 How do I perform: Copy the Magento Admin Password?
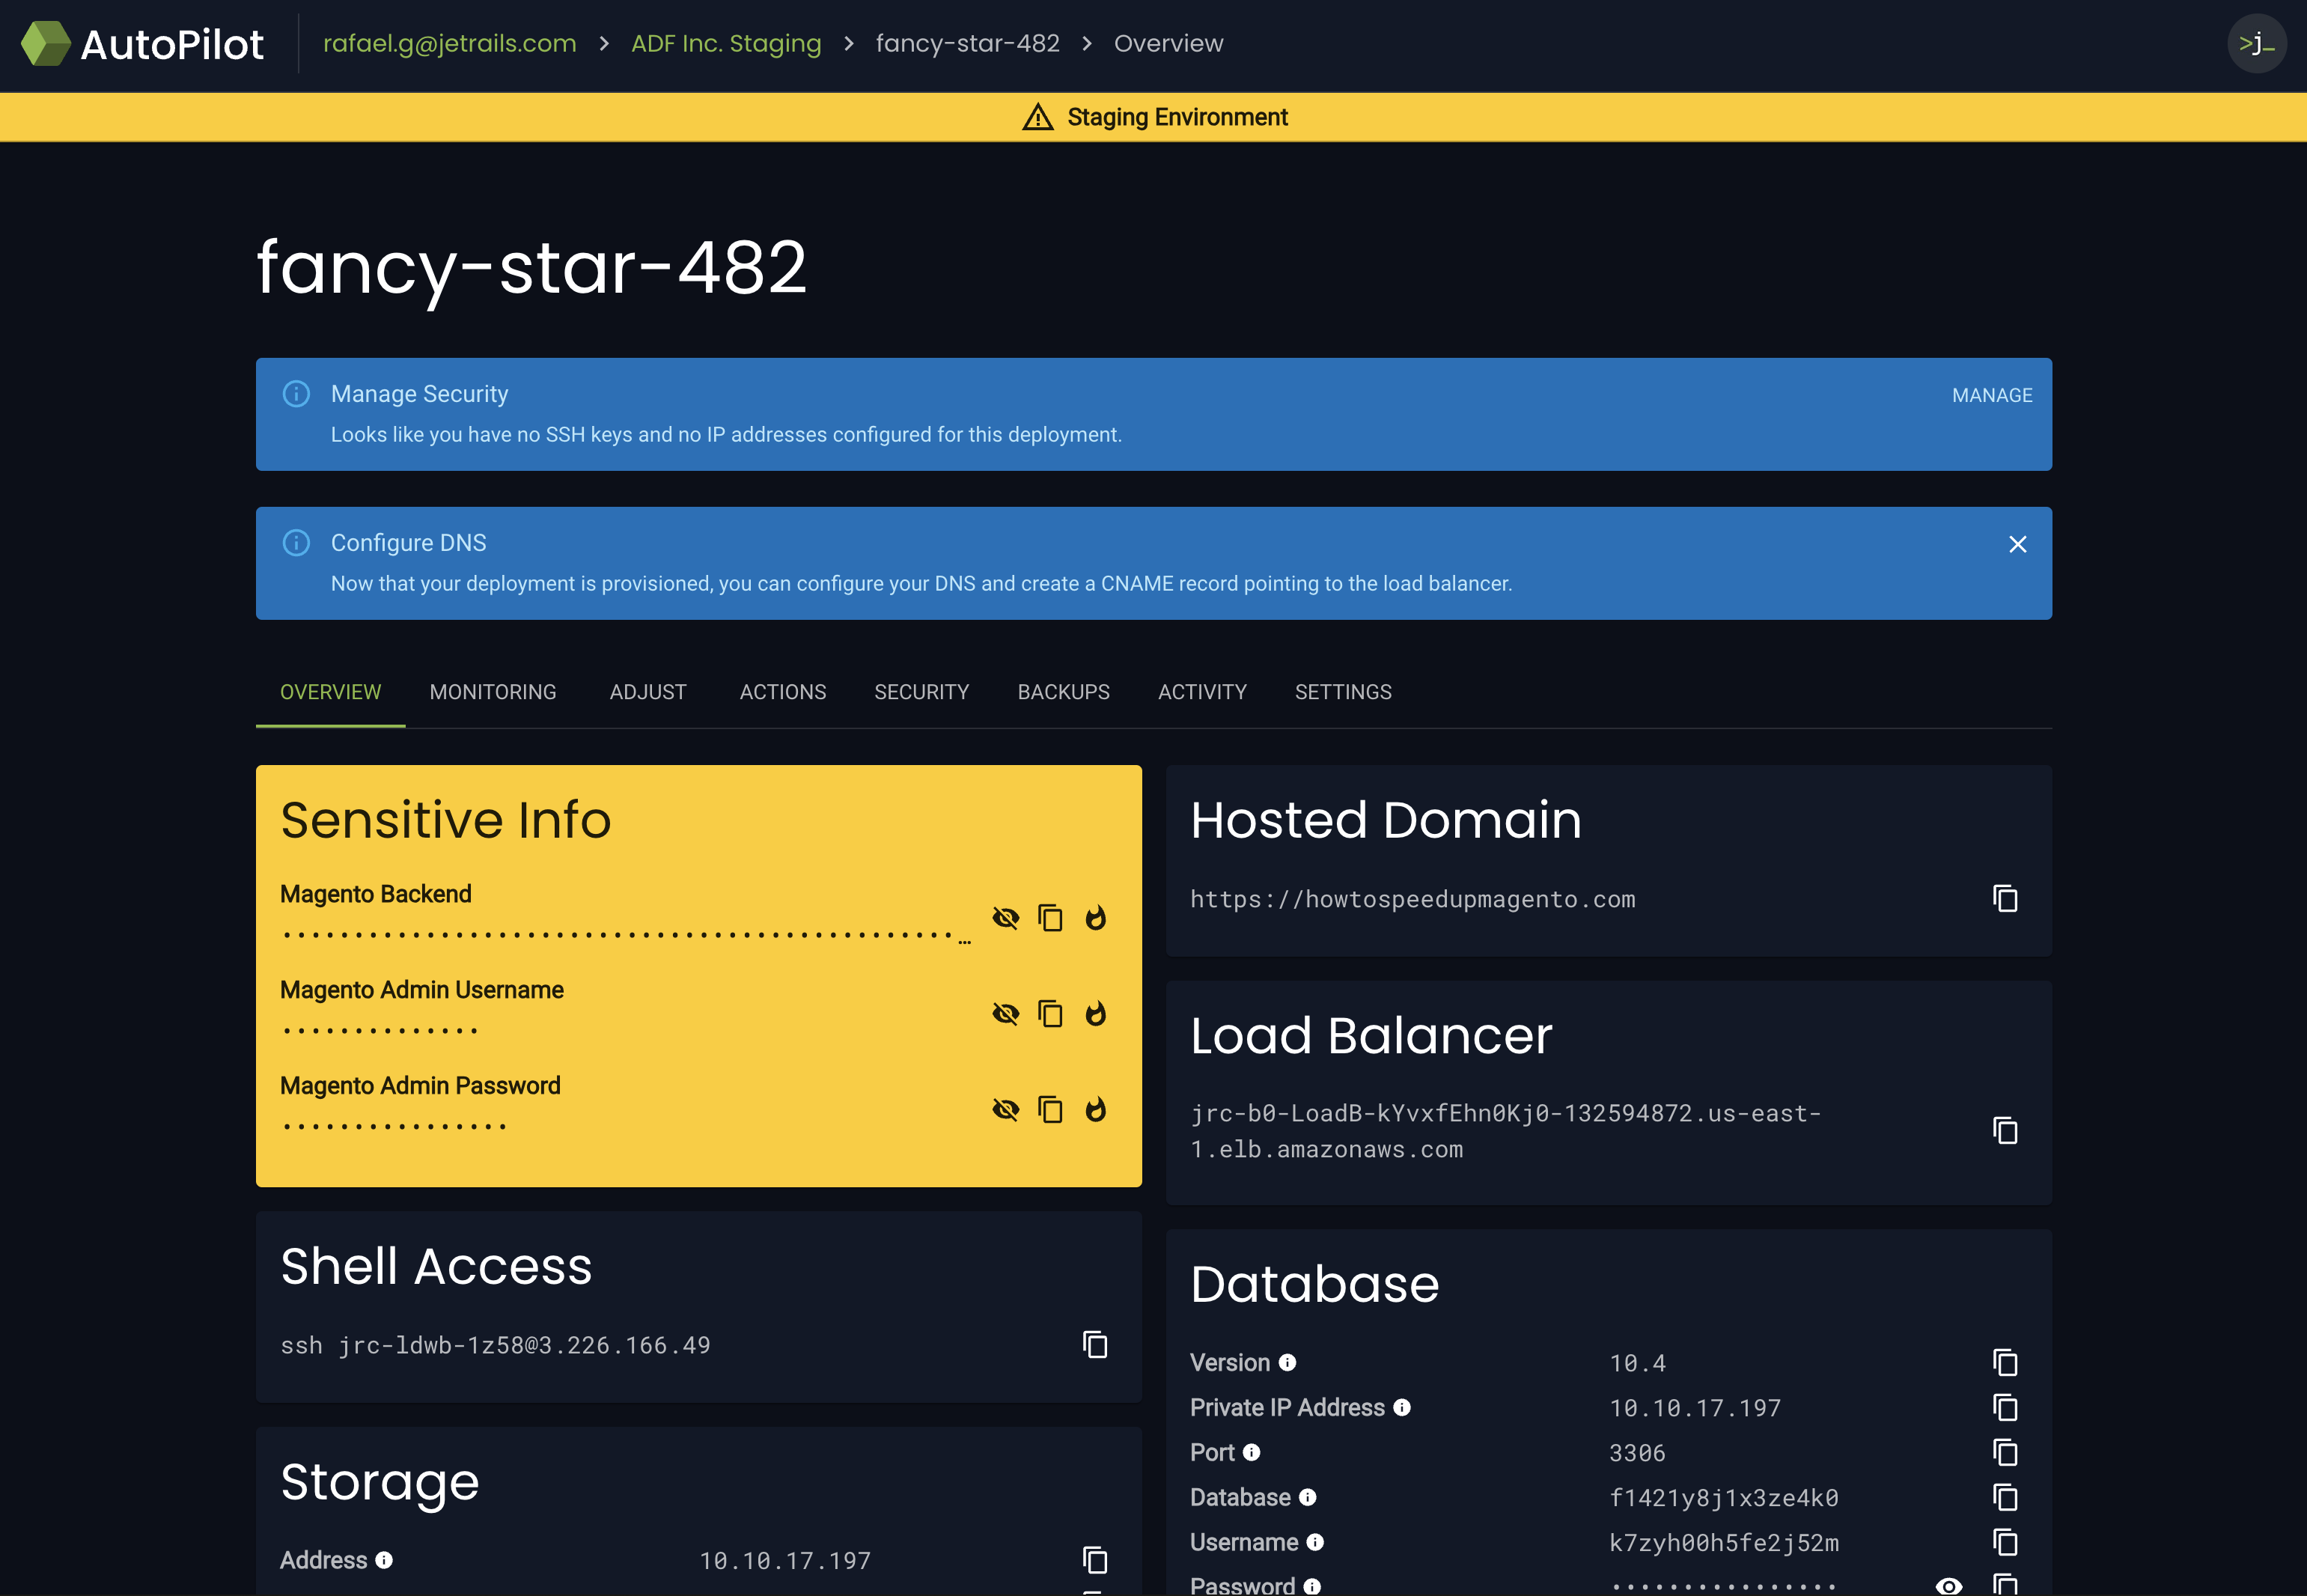click(1051, 1109)
